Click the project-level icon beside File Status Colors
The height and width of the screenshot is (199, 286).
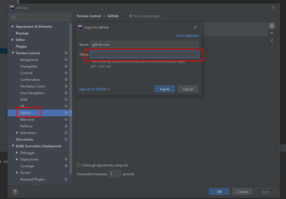tap(66, 86)
